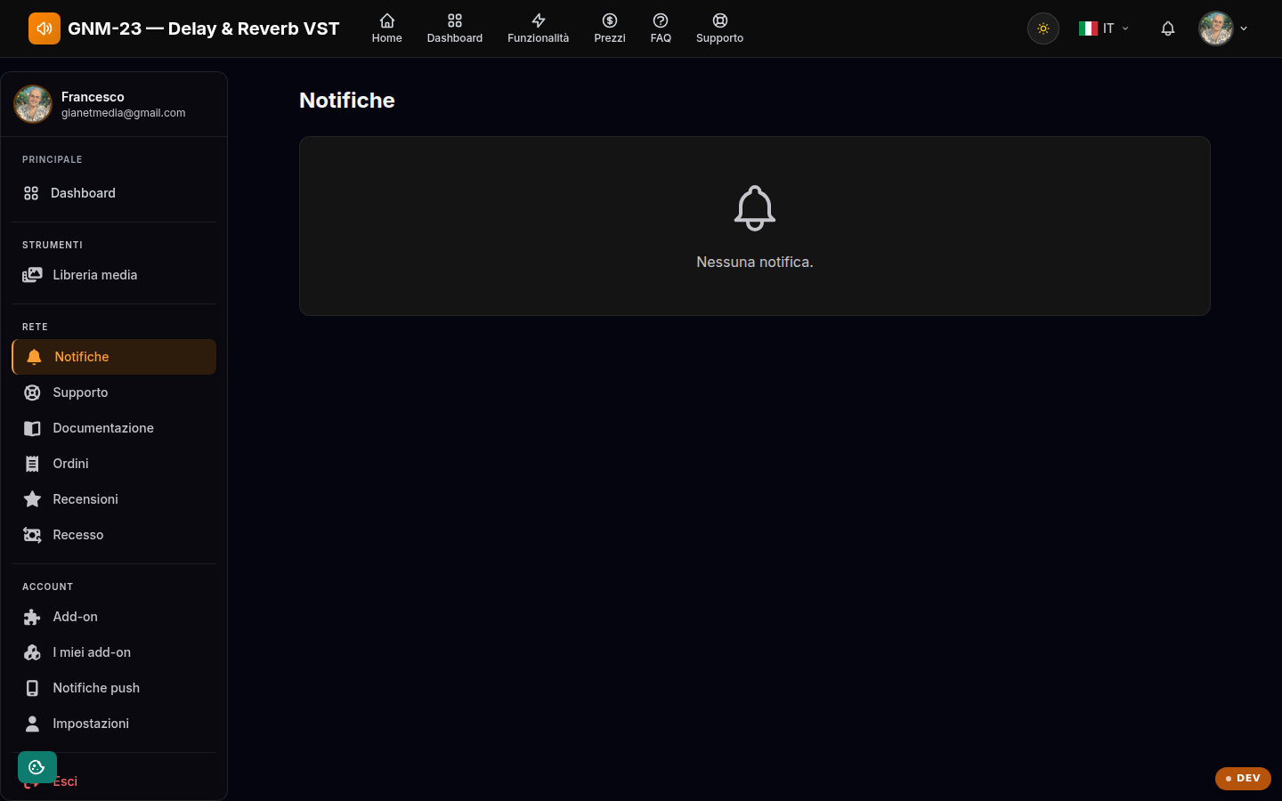The height and width of the screenshot is (801, 1282).
Task: Open Add-on page link
Action: pos(114,617)
